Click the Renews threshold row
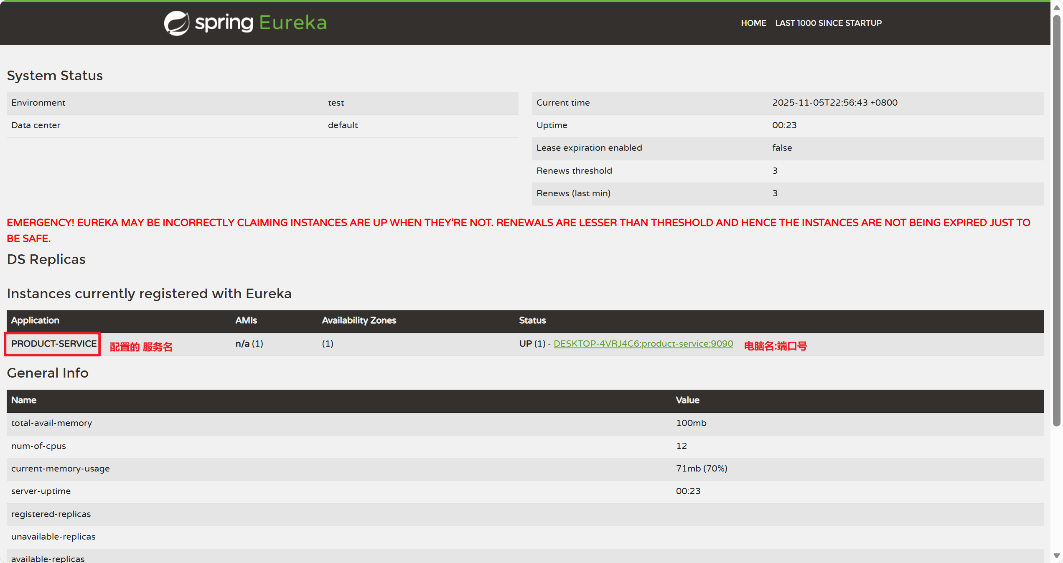Screen dimensions: 1063x563 coord(574,171)
